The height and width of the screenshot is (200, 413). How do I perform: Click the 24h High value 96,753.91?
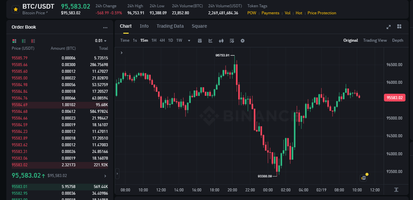point(136,13)
